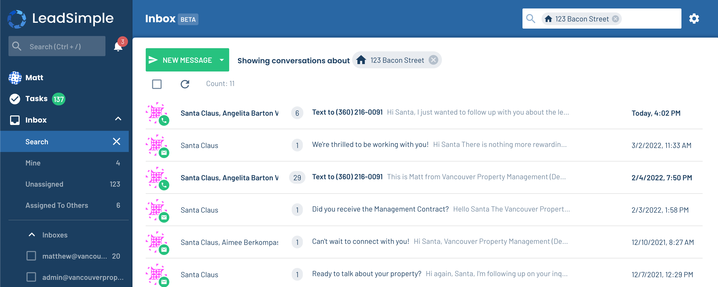Image resolution: width=718 pixels, height=287 pixels.
Task: Remove 123 Bacon Street filter chip below header
Action: (433, 60)
